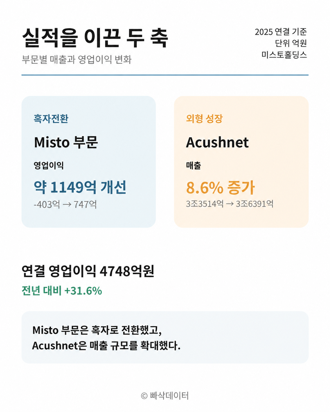Click the 3조3514억 → 3조6391억 comparison text
This screenshot has height=412, width=330.
click(x=229, y=204)
